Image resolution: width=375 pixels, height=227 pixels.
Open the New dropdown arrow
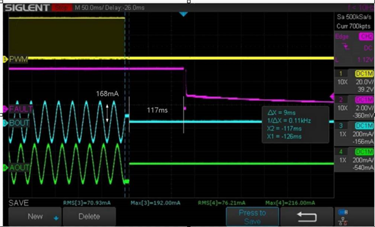[x=56, y=218]
